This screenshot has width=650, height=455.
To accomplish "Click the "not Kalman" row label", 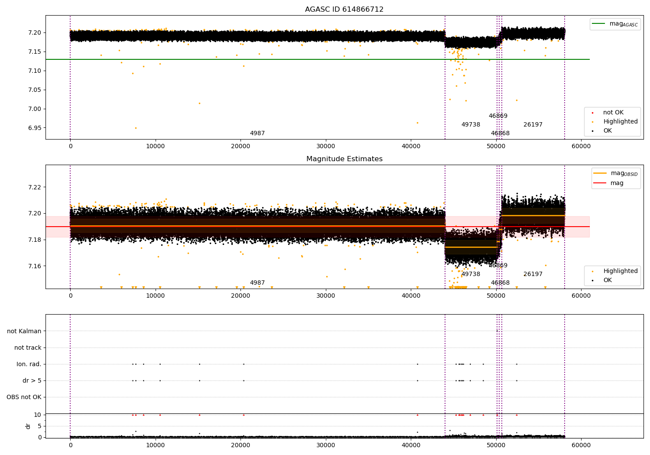I will pyautogui.click(x=24, y=331).
